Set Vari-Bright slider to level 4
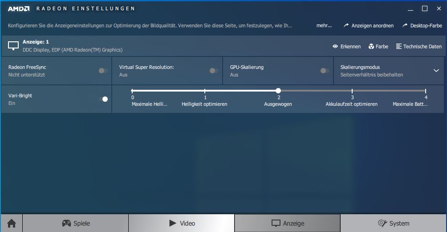The height and width of the screenshot is (232, 447). point(425,91)
